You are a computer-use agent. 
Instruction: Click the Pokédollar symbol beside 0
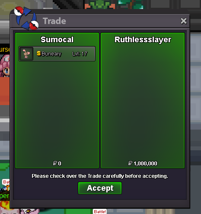[x=55, y=163]
